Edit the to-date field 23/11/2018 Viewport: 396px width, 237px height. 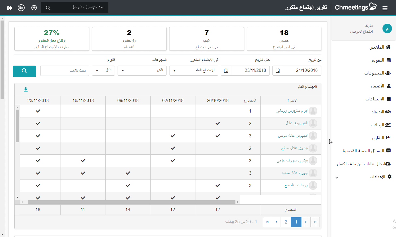point(250,70)
